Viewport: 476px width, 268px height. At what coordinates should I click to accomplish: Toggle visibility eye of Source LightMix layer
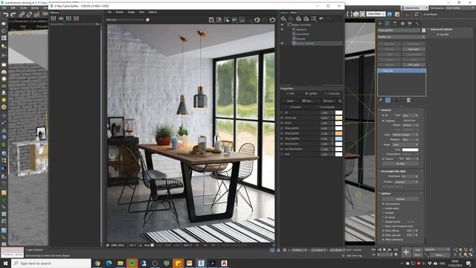point(283,43)
